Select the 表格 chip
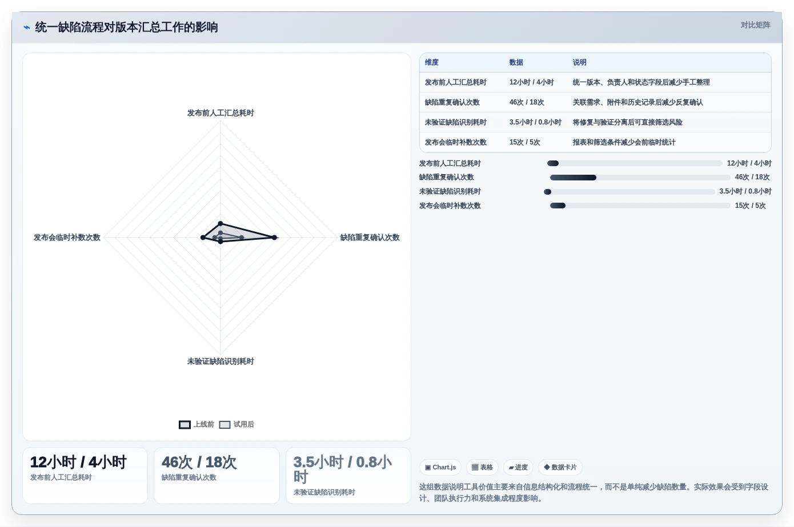This screenshot has height=527, width=794. tap(482, 468)
